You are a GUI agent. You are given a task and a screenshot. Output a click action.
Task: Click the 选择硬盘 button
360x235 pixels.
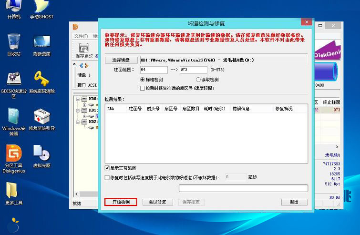point(121,60)
